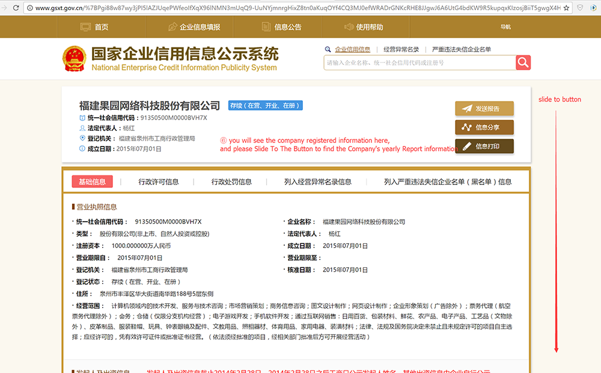
Task: Bookmark this page with star icon
Action: [567, 8]
